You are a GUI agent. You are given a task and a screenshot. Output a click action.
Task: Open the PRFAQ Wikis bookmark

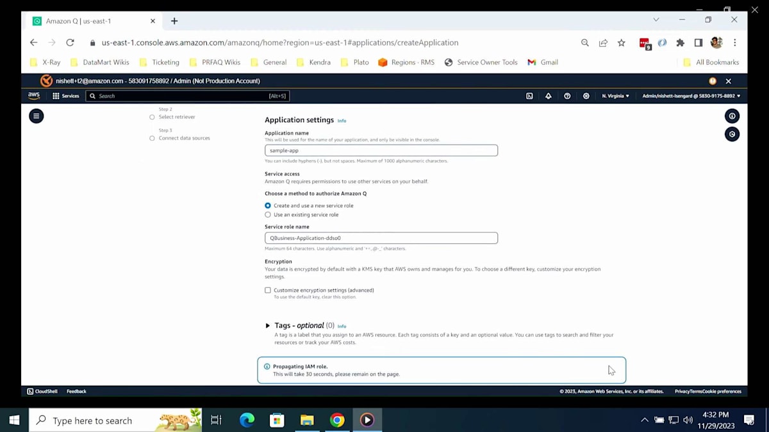[215, 62]
